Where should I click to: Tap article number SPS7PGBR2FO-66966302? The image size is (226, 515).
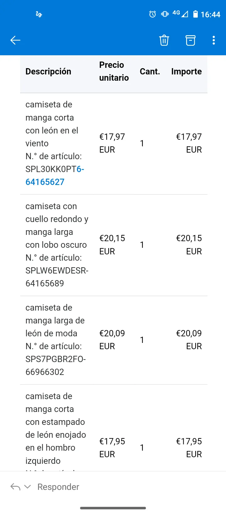56,366
